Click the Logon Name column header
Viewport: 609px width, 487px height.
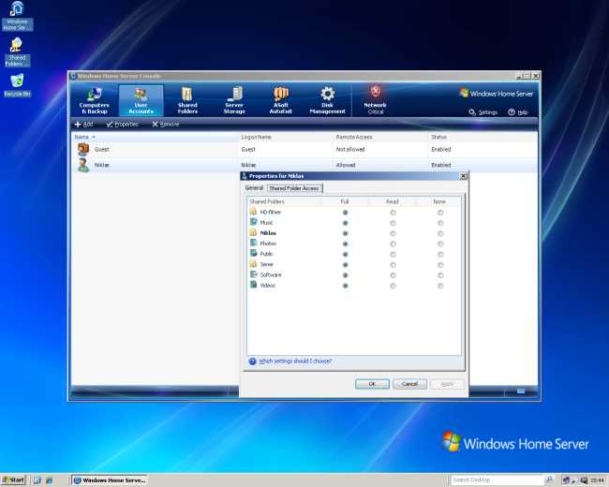coord(287,137)
